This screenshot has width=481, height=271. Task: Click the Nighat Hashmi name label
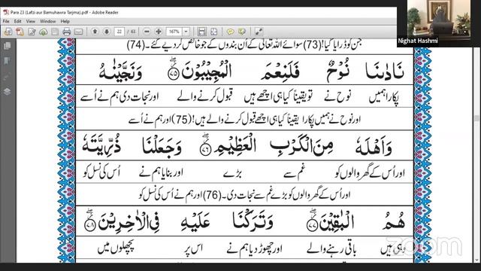418,41
